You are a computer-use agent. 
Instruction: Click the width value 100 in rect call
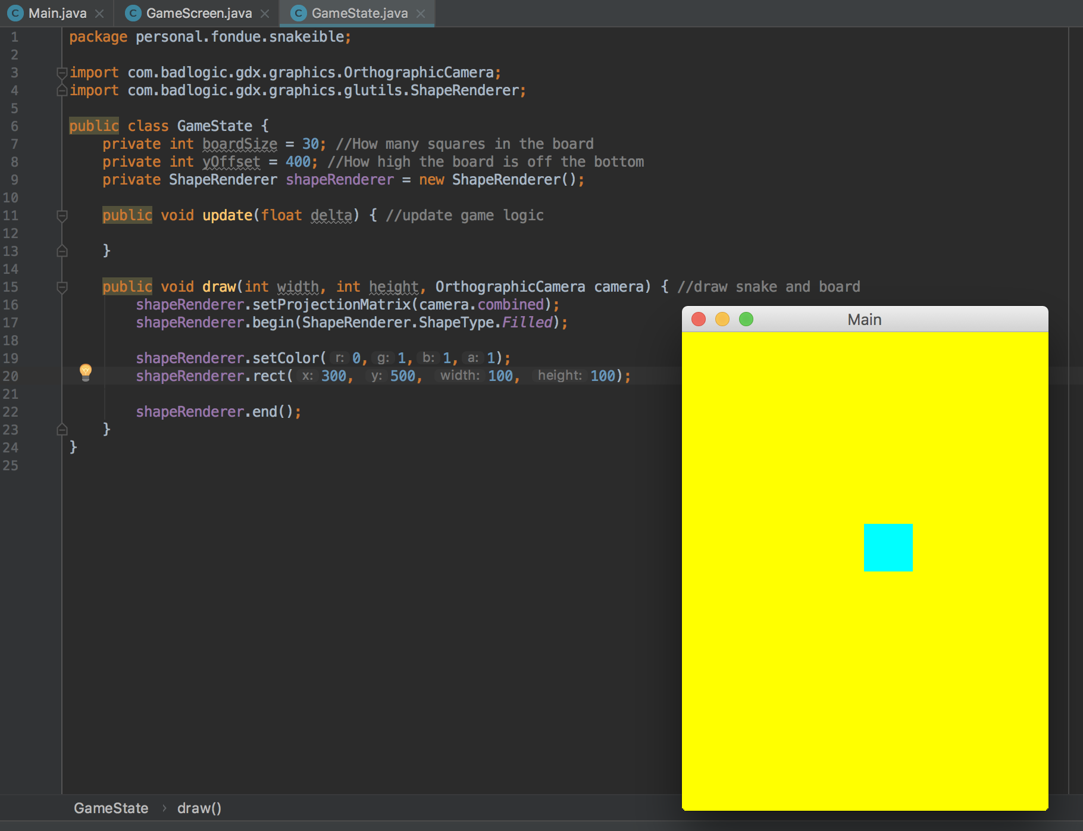tap(500, 376)
